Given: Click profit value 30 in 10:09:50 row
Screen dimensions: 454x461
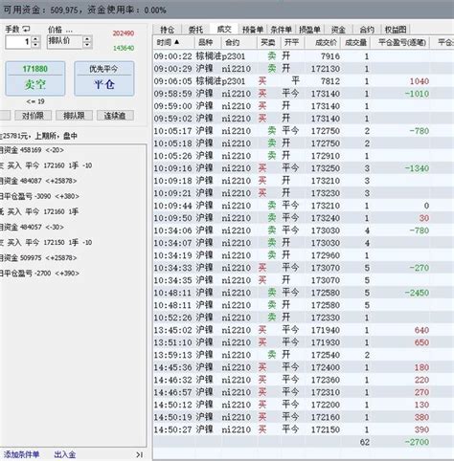Looking at the screenshot, I should pos(424,218).
